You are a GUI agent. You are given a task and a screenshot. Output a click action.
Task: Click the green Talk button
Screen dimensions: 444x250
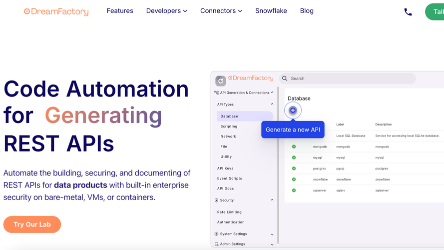pyautogui.click(x=435, y=11)
